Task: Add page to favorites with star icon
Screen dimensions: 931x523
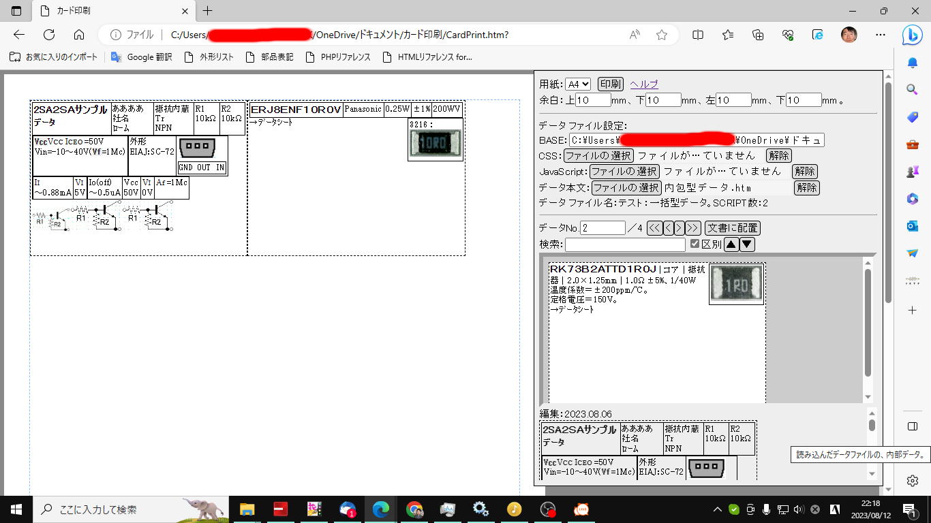Action: click(661, 35)
